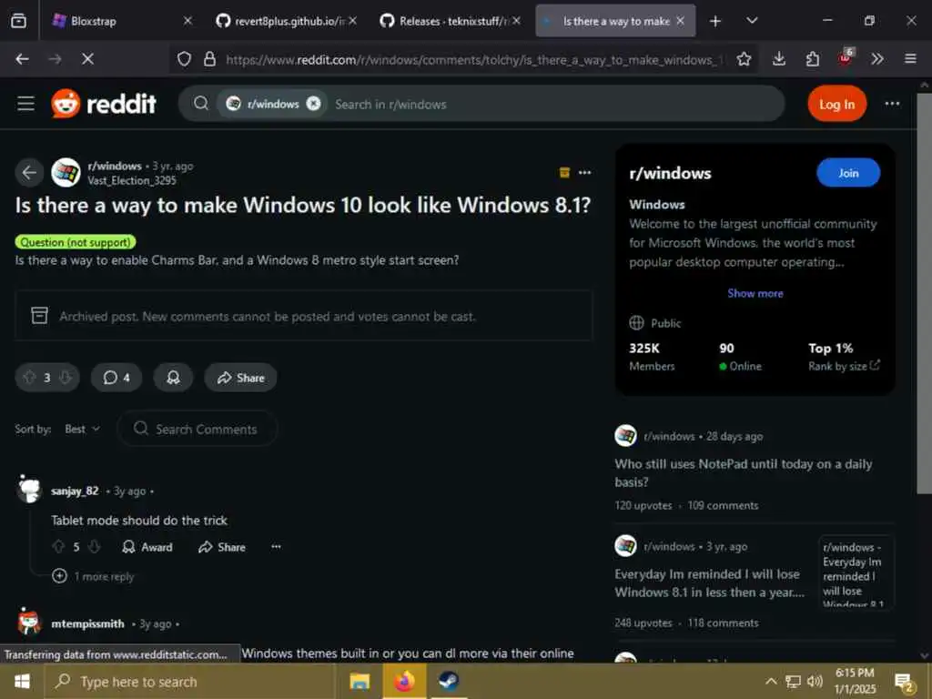
Task: Expand the 1 more reply thread
Action: 93,576
